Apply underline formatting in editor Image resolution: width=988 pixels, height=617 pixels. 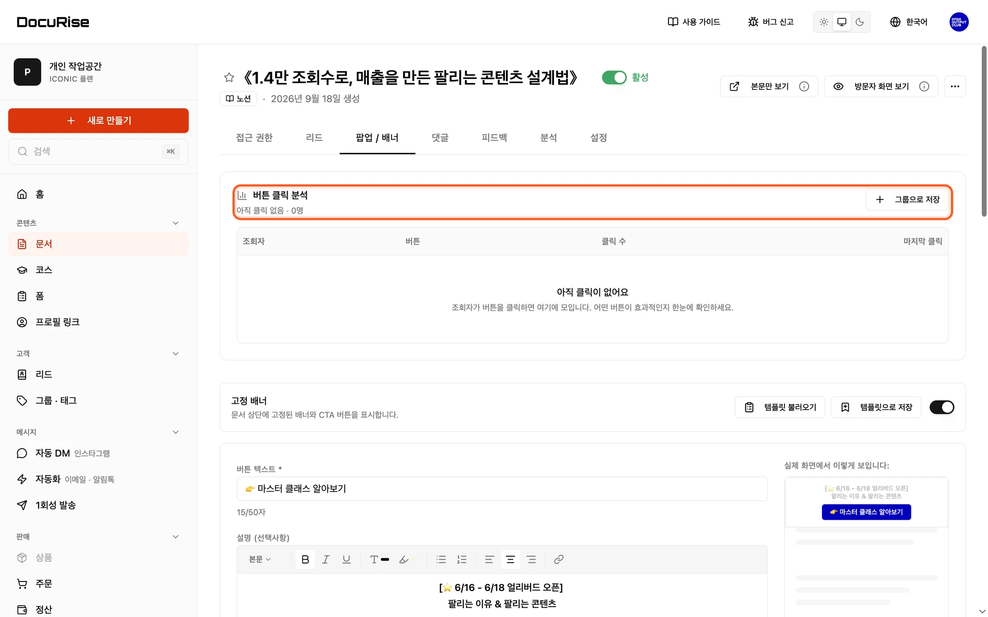pyautogui.click(x=346, y=559)
